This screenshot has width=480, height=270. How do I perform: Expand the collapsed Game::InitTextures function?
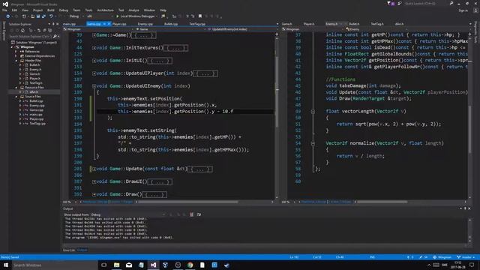(94, 48)
